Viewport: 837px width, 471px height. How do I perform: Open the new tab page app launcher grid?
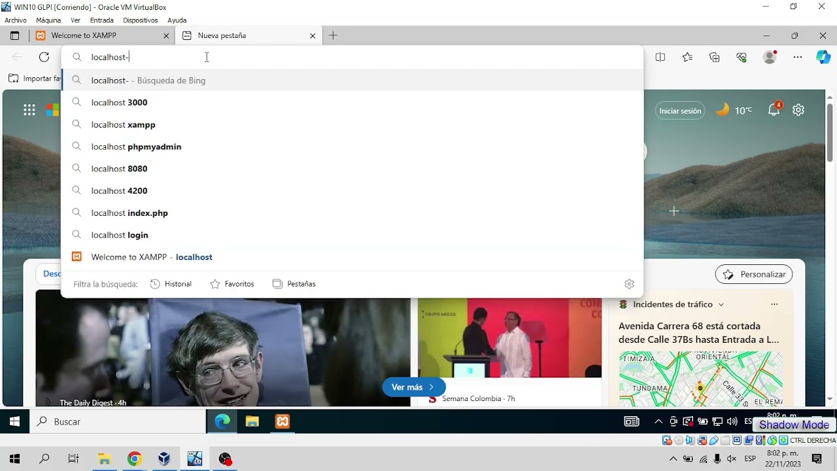29,110
